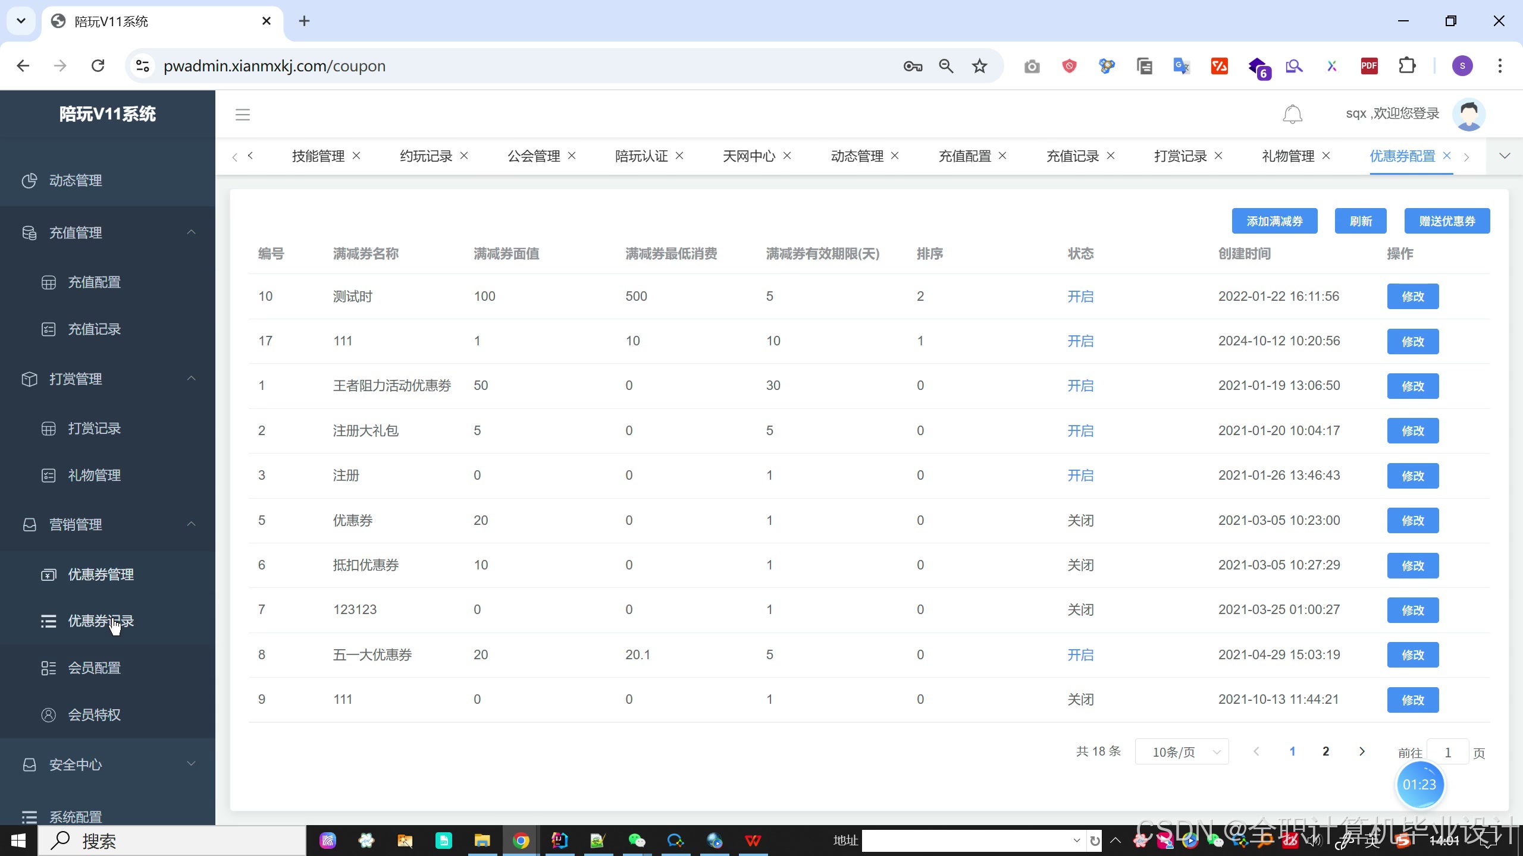The image size is (1523, 856).
Task: Open File Explorer from the taskbar
Action: 482,841
